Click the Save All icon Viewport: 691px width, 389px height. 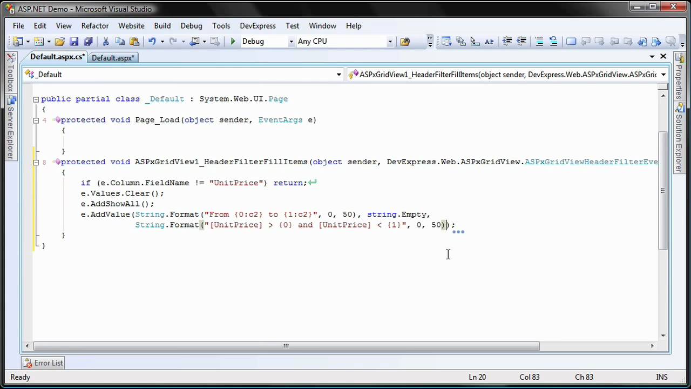point(88,42)
